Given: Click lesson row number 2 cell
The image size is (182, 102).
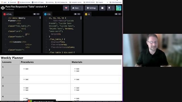Looking at the screenshot, I should pyautogui.click(x=10, y=79).
